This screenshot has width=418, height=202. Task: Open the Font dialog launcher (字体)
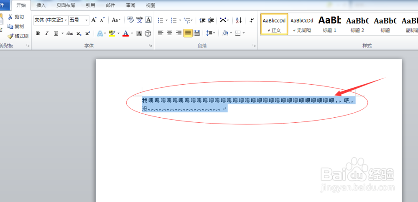150,46
